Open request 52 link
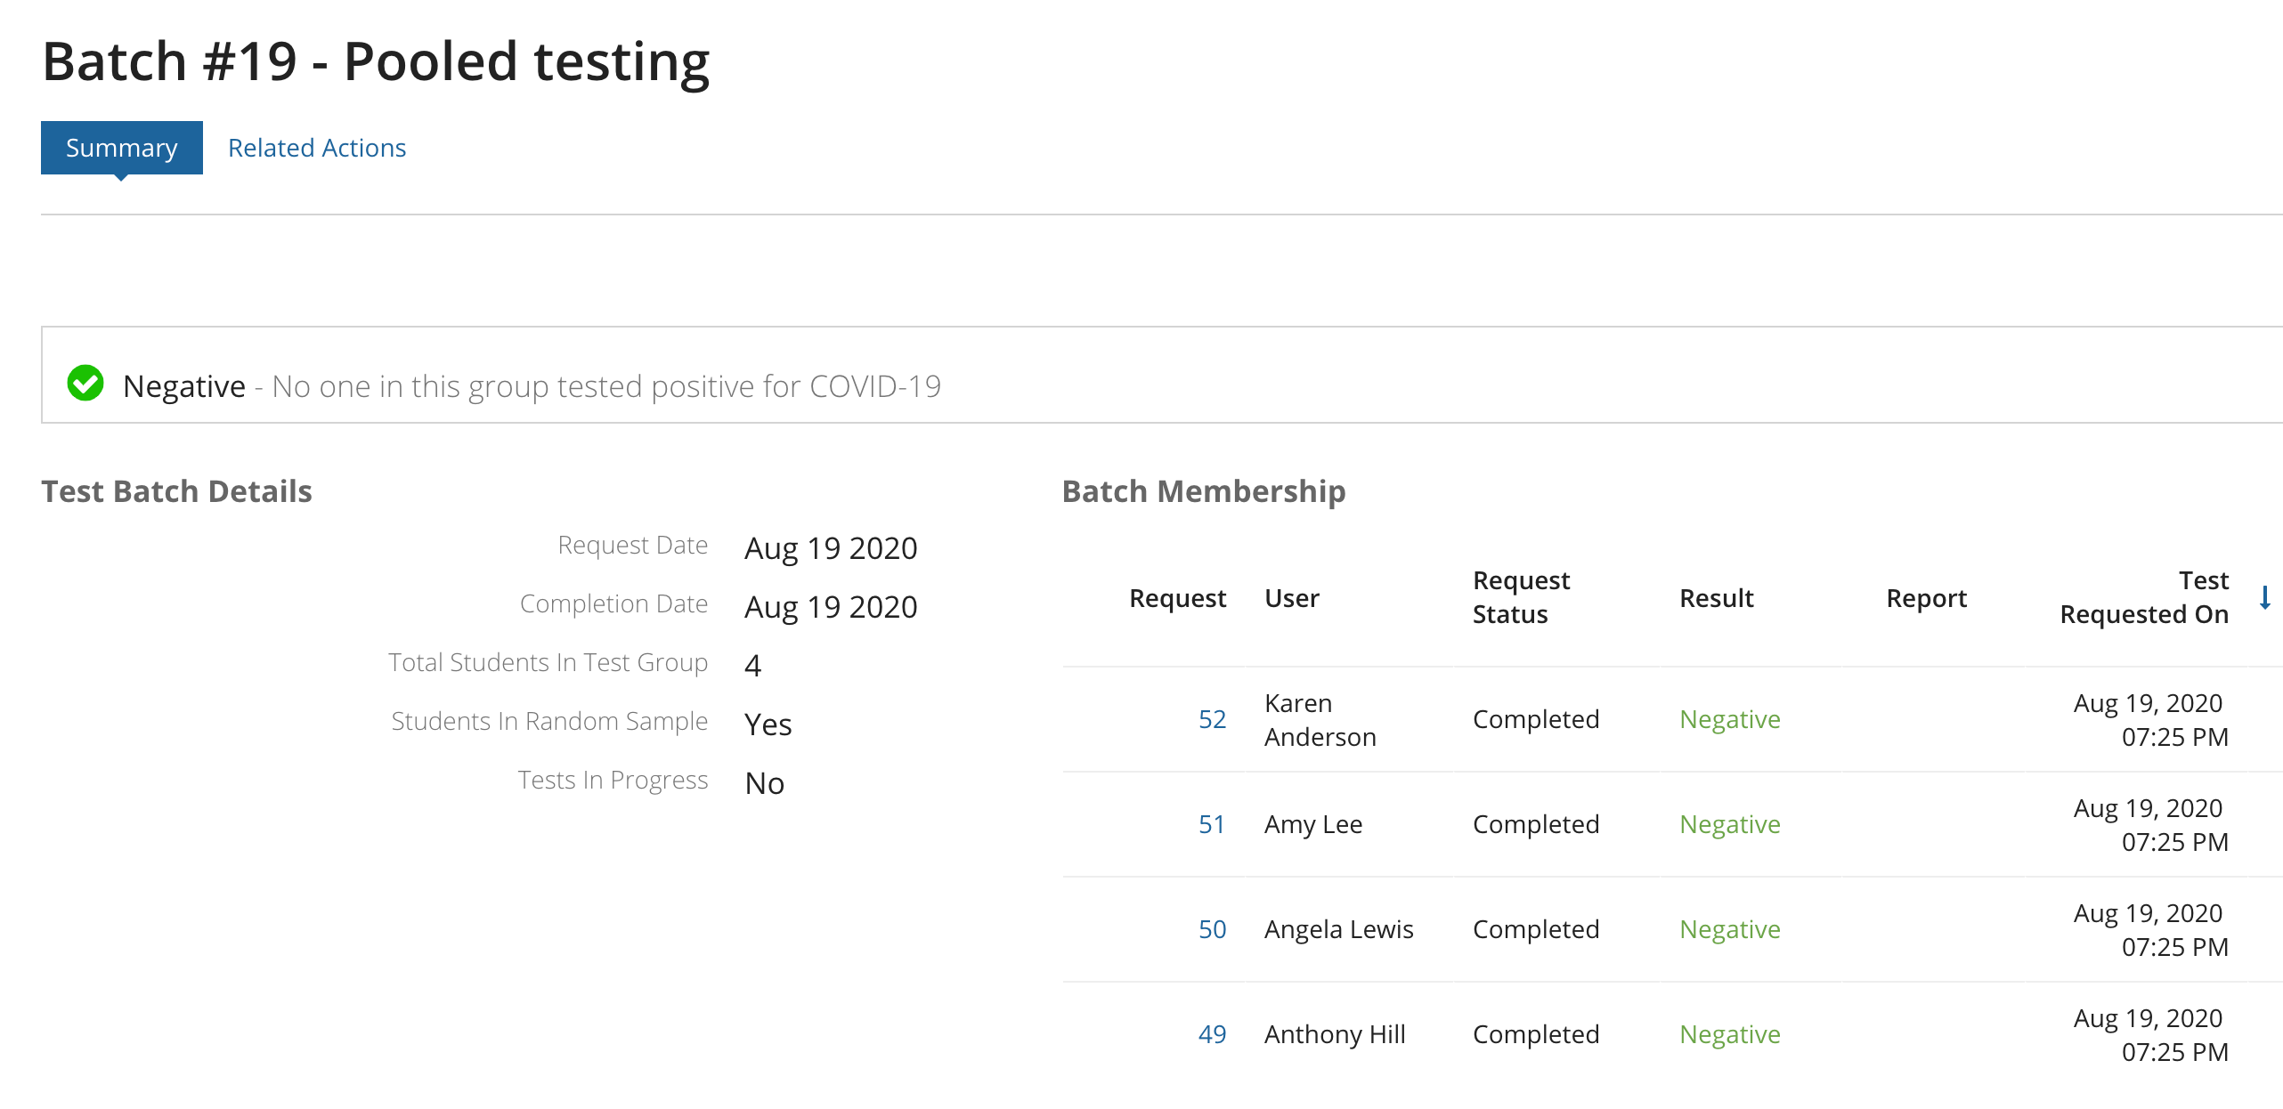 tap(1212, 719)
